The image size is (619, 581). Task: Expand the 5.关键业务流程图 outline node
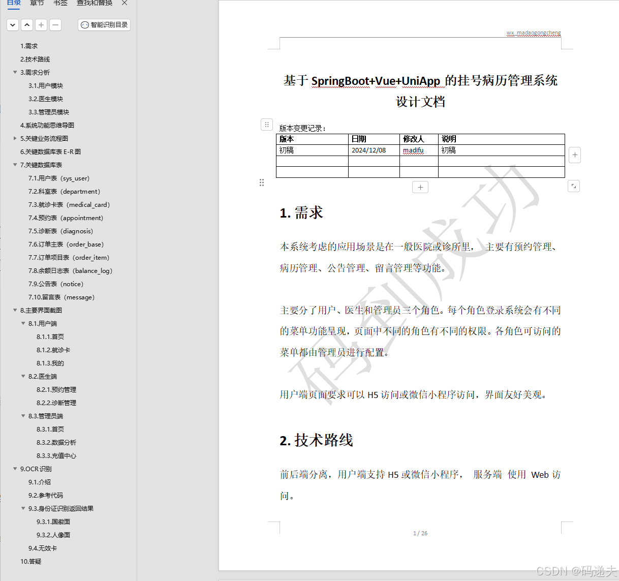click(x=15, y=138)
